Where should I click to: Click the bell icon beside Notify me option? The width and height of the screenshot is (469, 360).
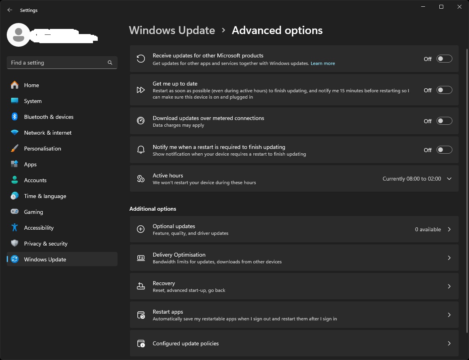(x=141, y=150)
